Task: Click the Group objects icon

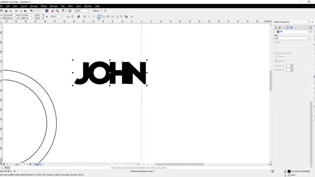Action: pyautogui.click(x=85, y=17)
